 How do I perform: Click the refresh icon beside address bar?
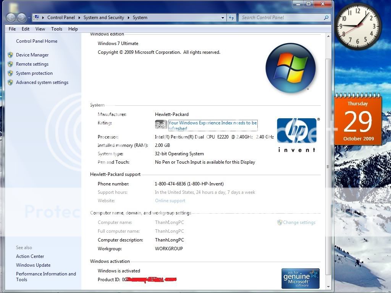(231, 18)
